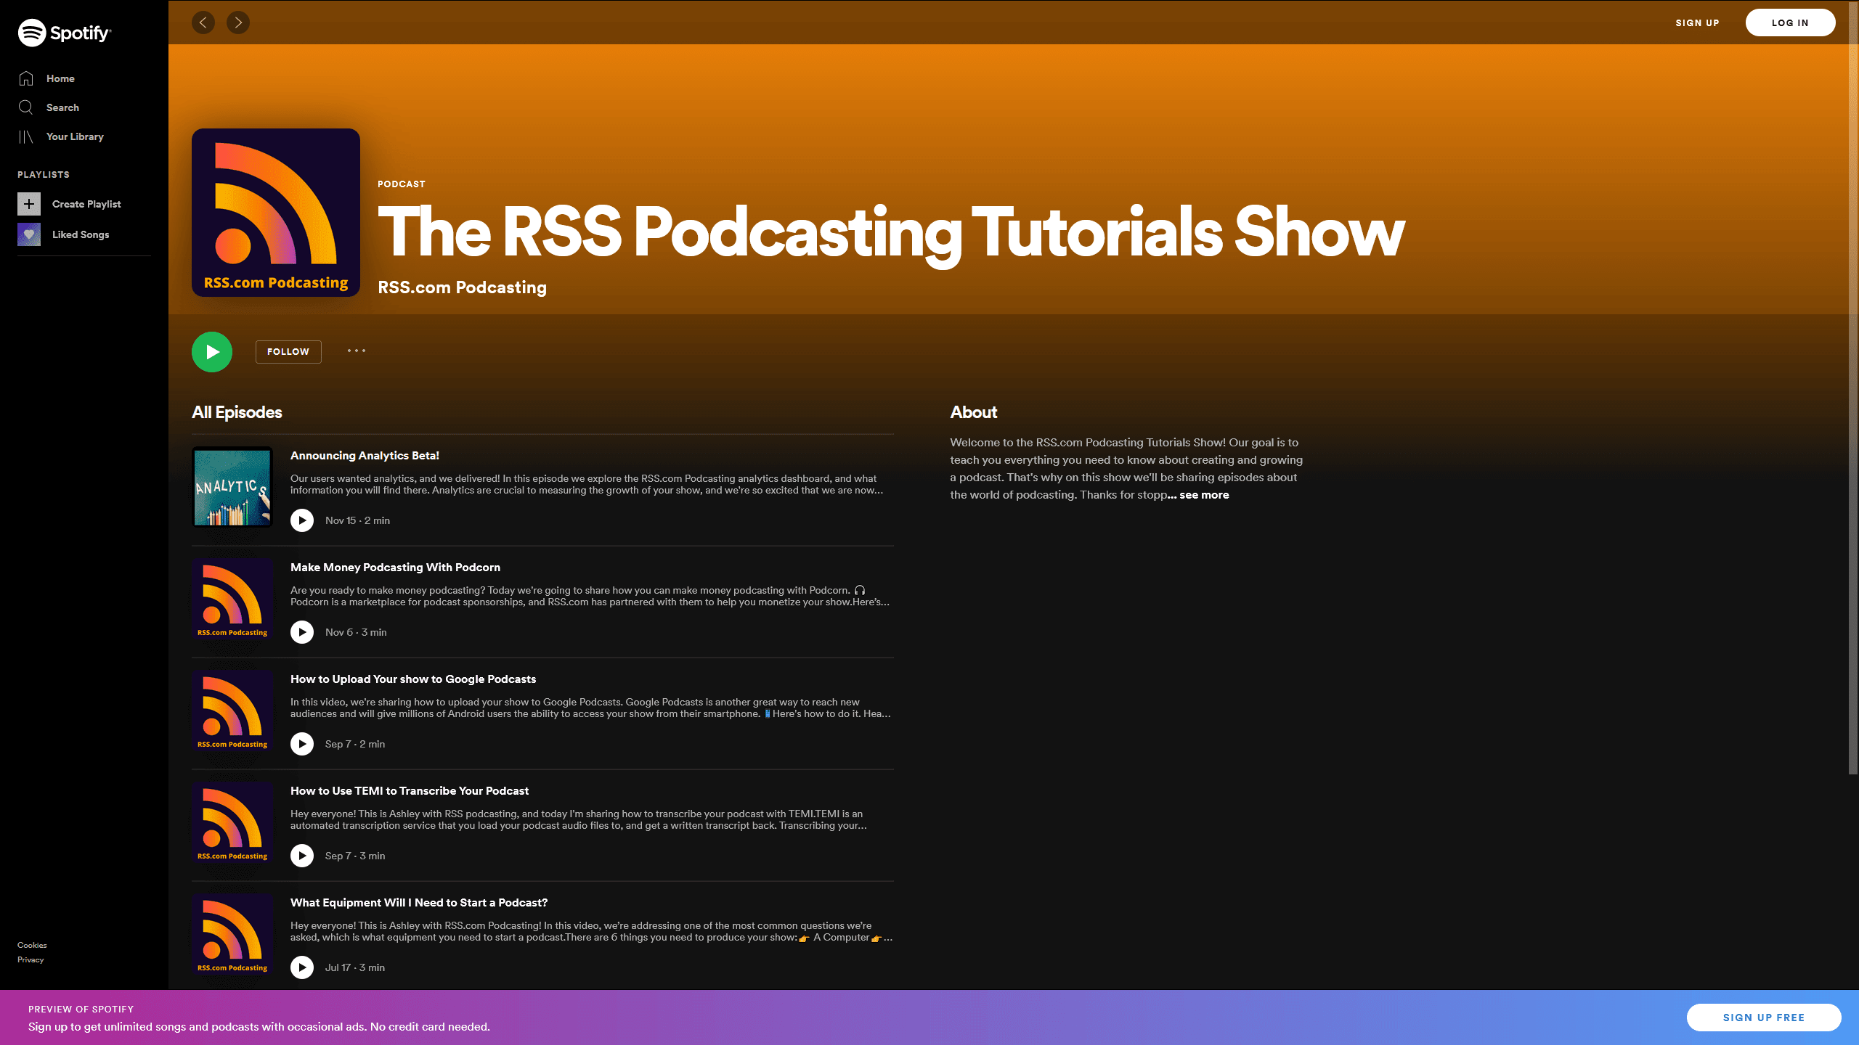Click the All Episodes heading
1859x1048 pixels.
(x=237, y=412)
